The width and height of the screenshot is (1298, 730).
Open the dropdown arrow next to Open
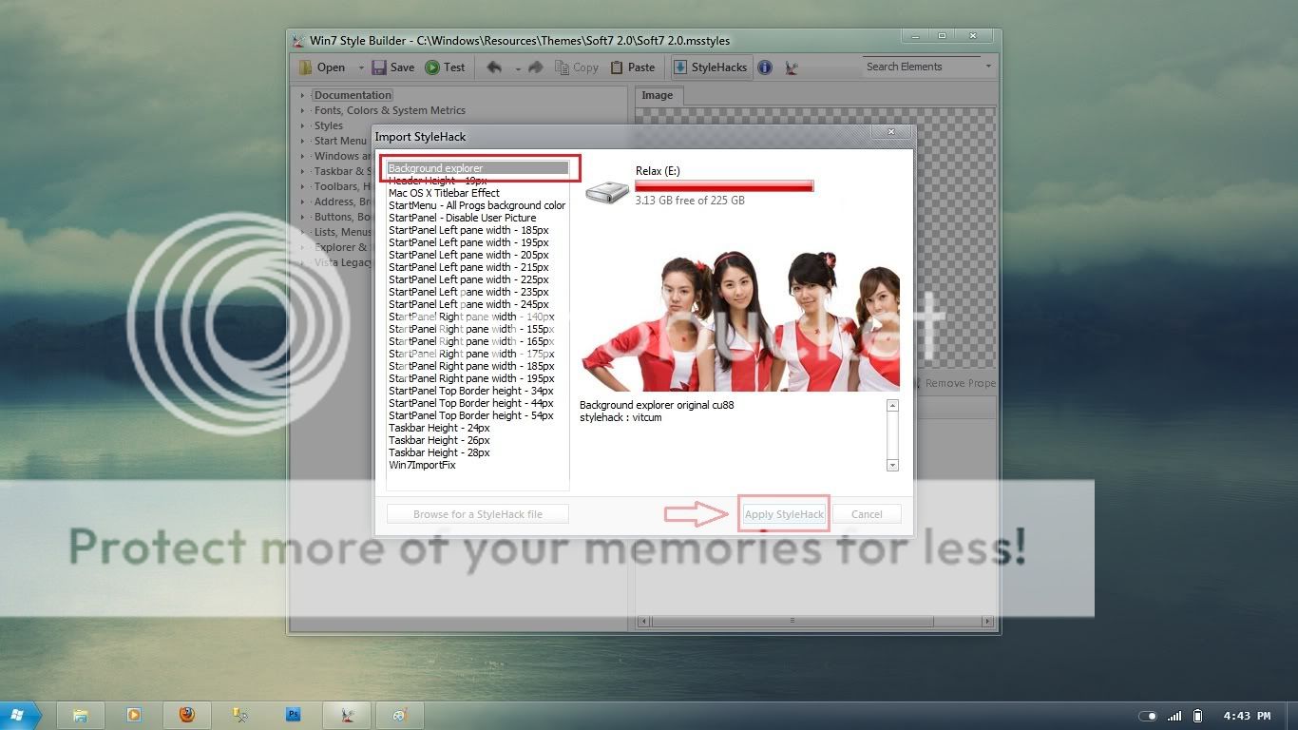[361, 67]
